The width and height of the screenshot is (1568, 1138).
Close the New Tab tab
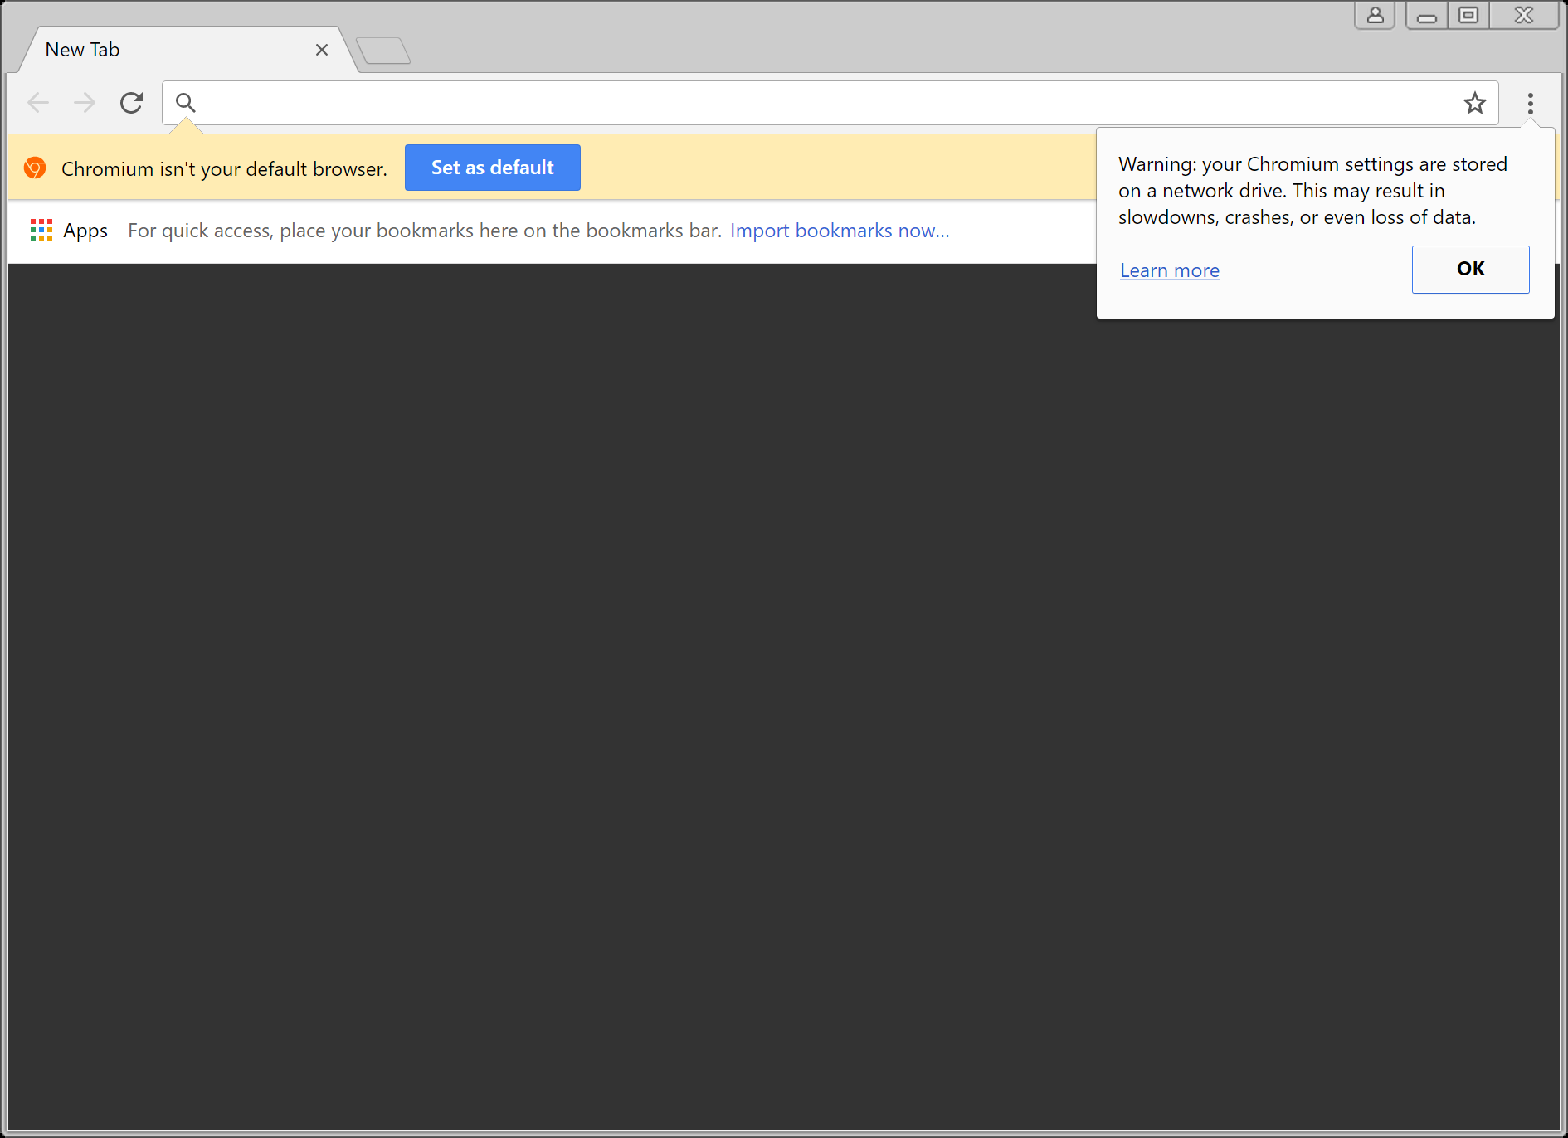pyautogui.click(x=322, y=50)
